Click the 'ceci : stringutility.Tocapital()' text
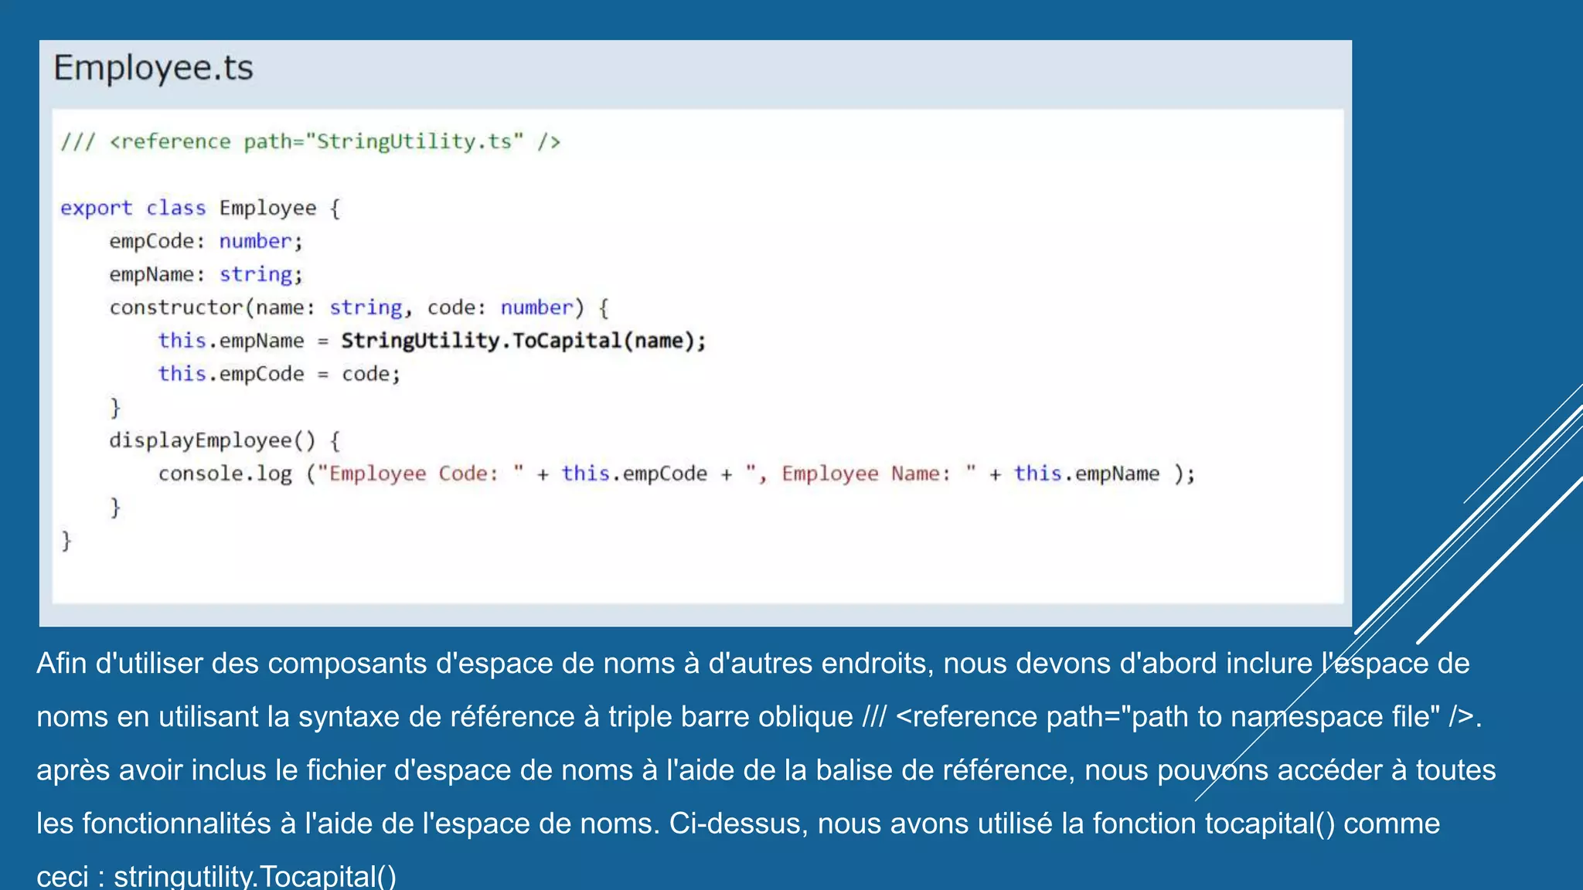 216,875
